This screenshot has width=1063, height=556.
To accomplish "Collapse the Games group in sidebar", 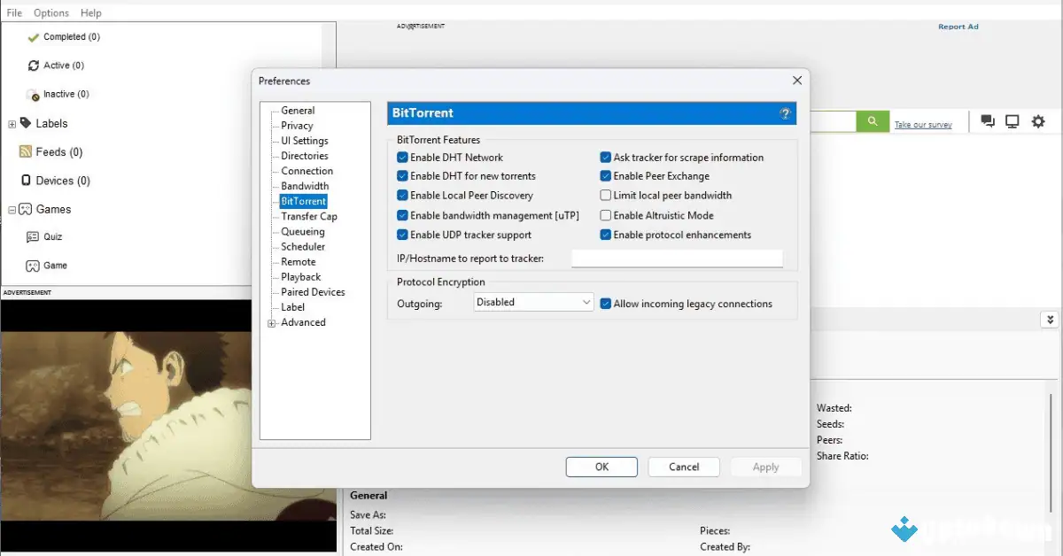I will (12, 209).
